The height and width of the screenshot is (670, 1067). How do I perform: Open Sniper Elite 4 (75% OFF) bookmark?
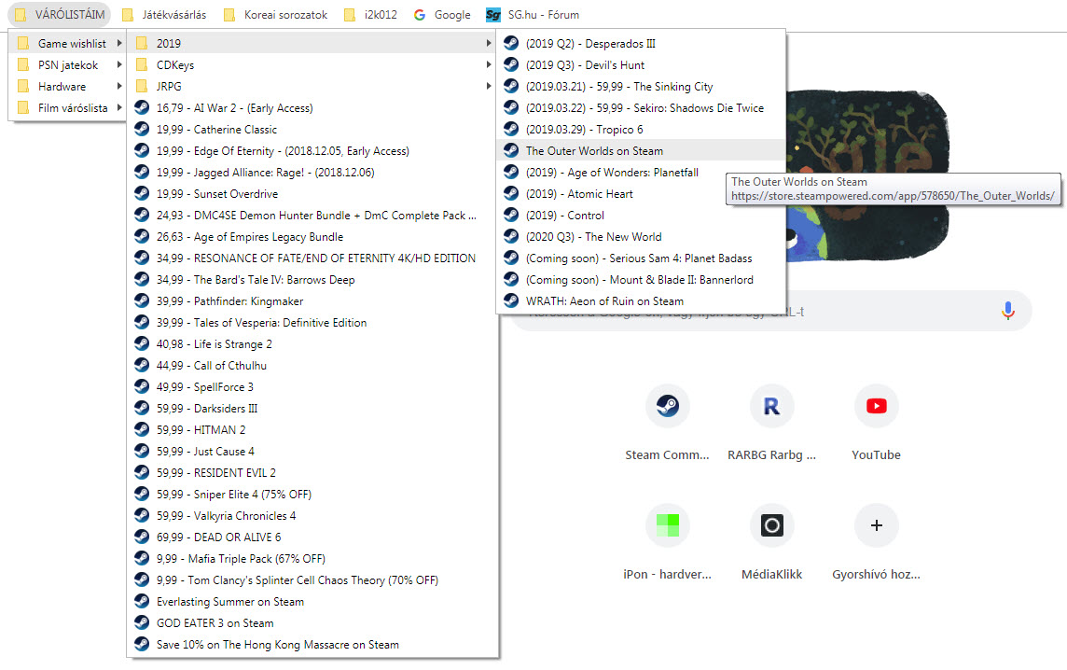coord(313,495)
